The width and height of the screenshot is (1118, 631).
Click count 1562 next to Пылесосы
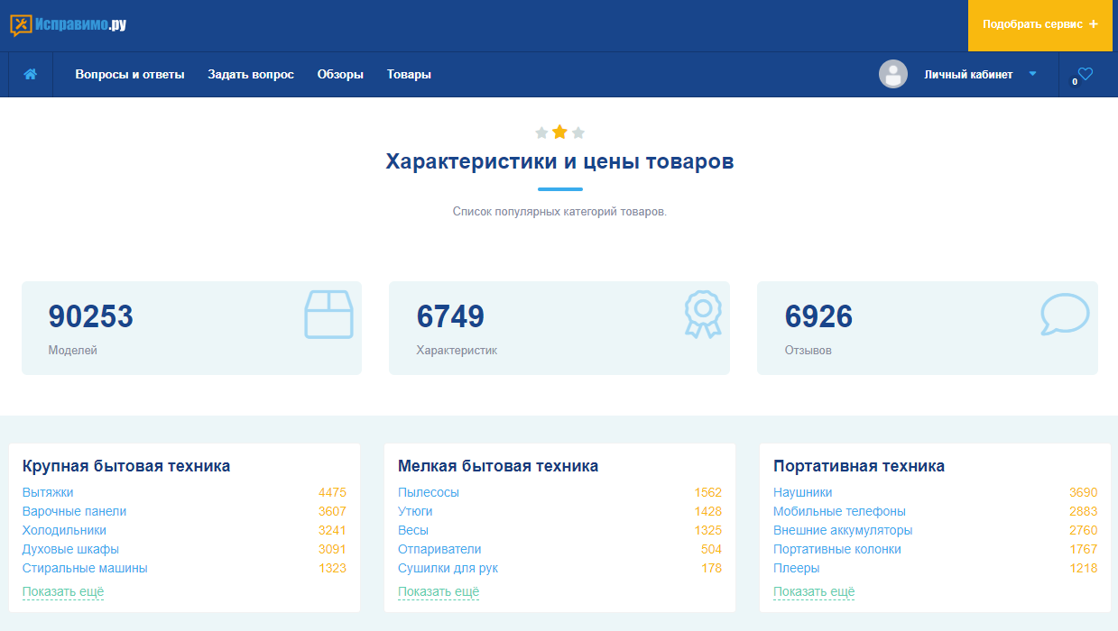(x=707, y=492)
